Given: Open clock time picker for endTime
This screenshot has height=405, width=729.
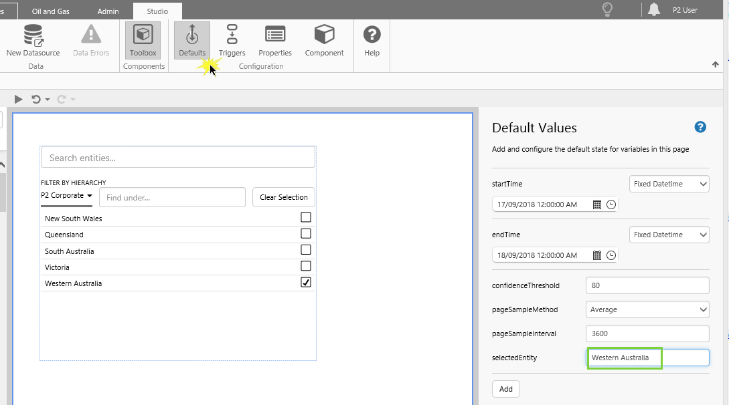Looking at the screenshot, I should point(611,255).
